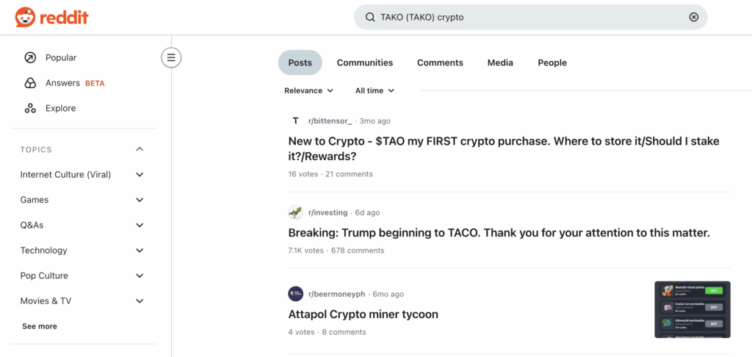Open the Popular feed icon
Image resolution: width=752 pixels, height=357 pixels.
coord(30,58)
